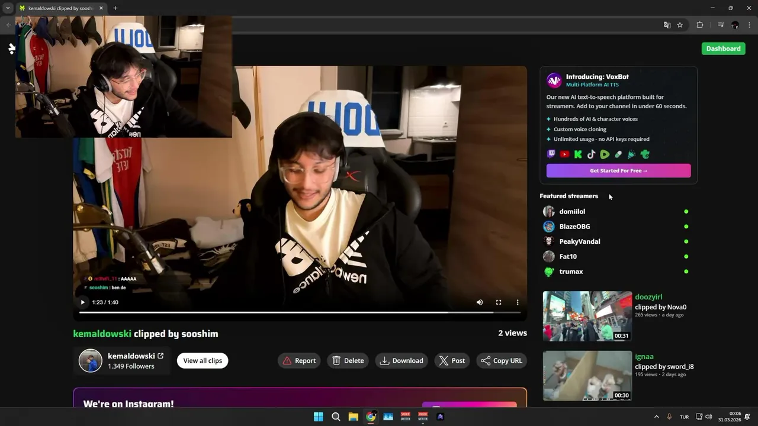This screenshot has width=758, height=426.
Task: Open Chrome profile avatar
Action: coord(735,25)
